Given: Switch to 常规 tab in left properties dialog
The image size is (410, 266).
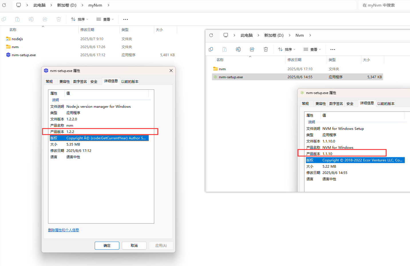Looking at the screenshot, I should 49,82.
